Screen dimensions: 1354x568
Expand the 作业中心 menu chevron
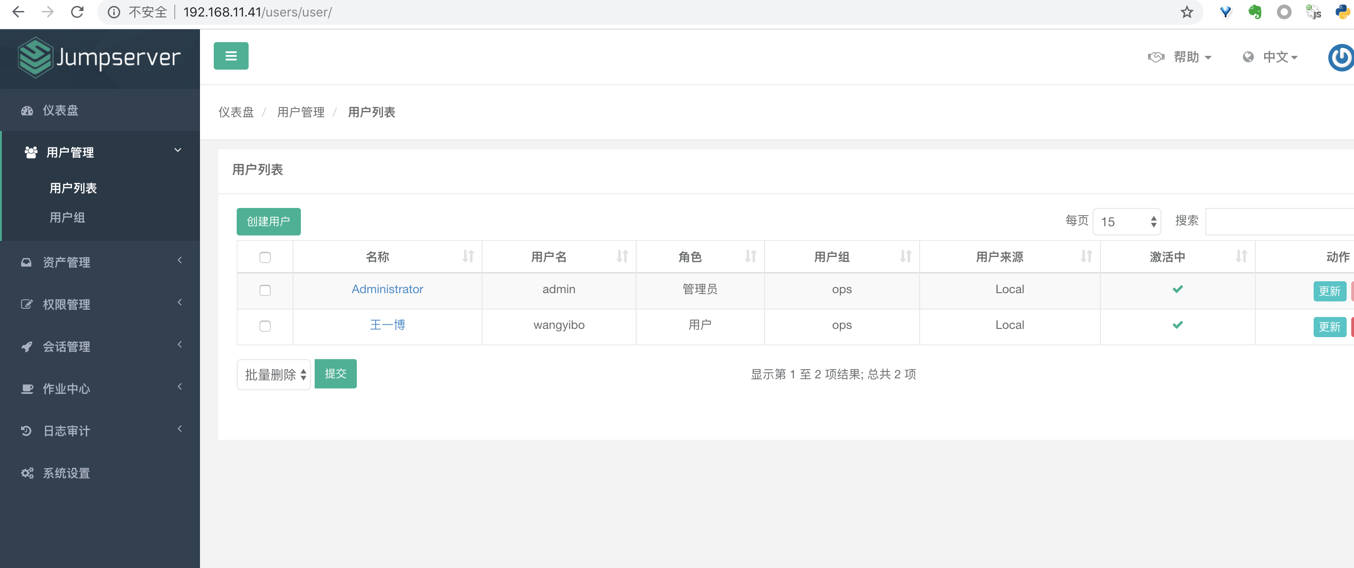(180, 386)
